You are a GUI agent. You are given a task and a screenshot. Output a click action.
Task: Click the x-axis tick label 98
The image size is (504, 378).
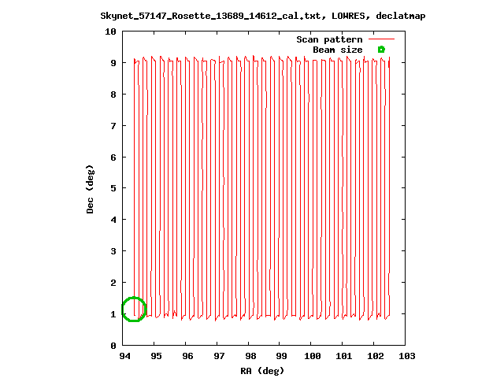point(250,356)
